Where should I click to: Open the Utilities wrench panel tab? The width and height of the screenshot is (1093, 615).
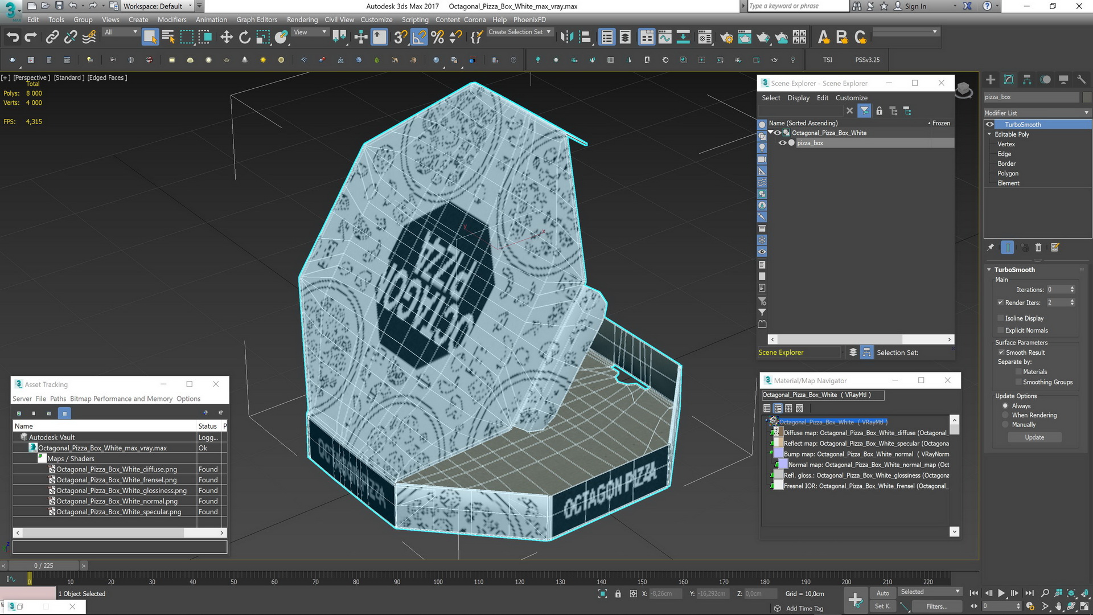(x=1082, y=80)
